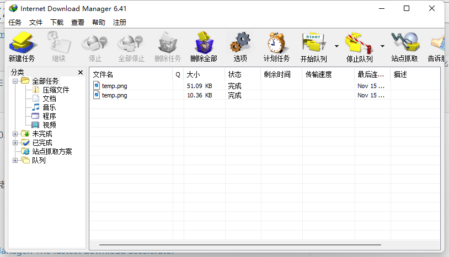Open the 任务 menu
The image size is (449, 257).
click(15, 22)
